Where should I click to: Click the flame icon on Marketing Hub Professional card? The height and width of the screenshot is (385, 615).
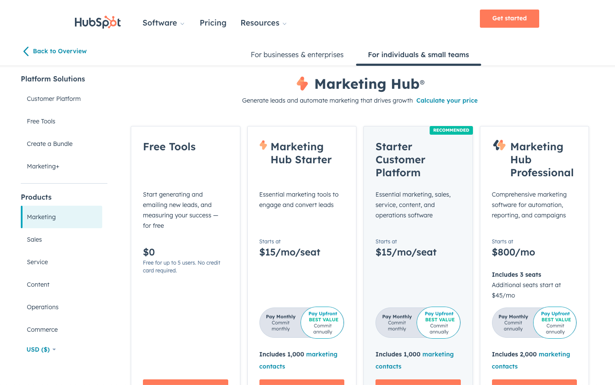point(499,146)
